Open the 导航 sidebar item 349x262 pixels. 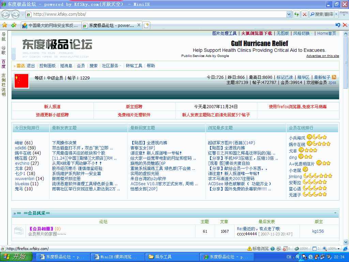3,37
